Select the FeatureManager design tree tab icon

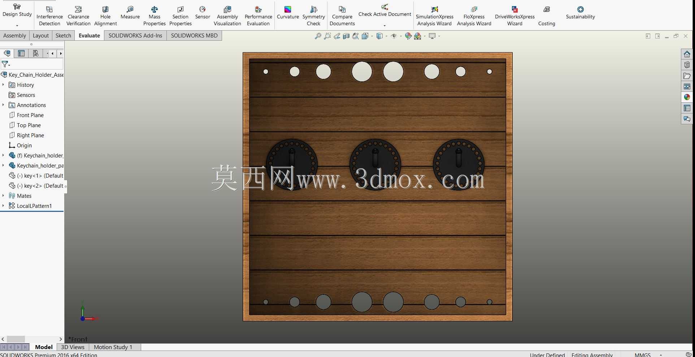coord(7,53)
